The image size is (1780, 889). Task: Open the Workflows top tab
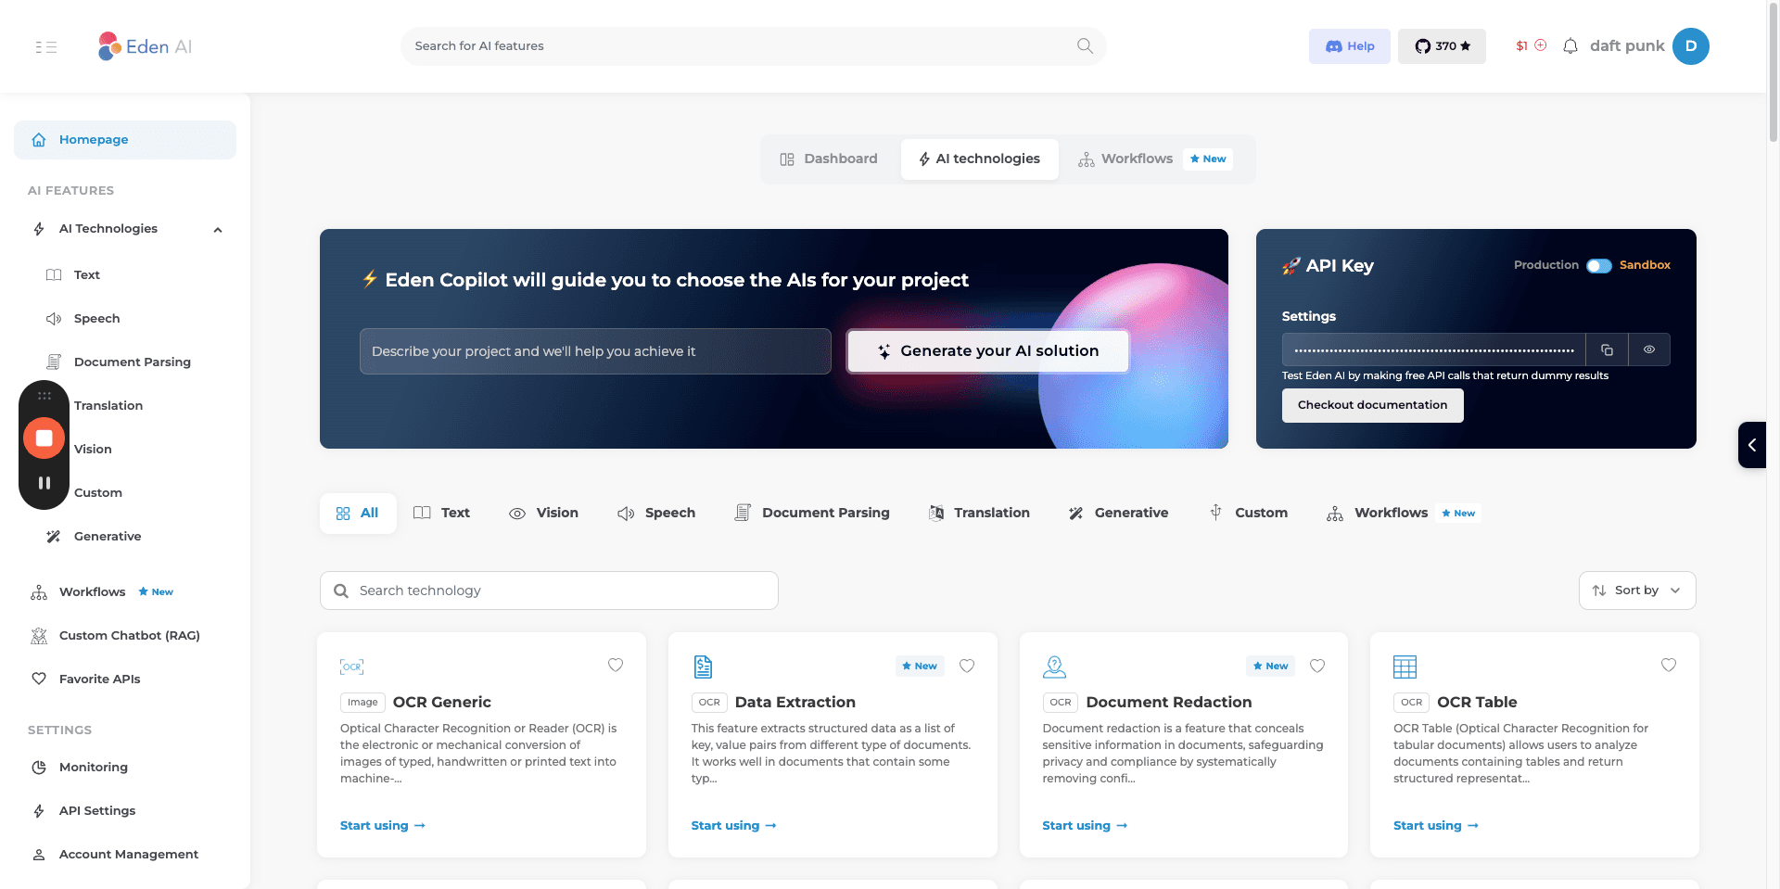1155,159
